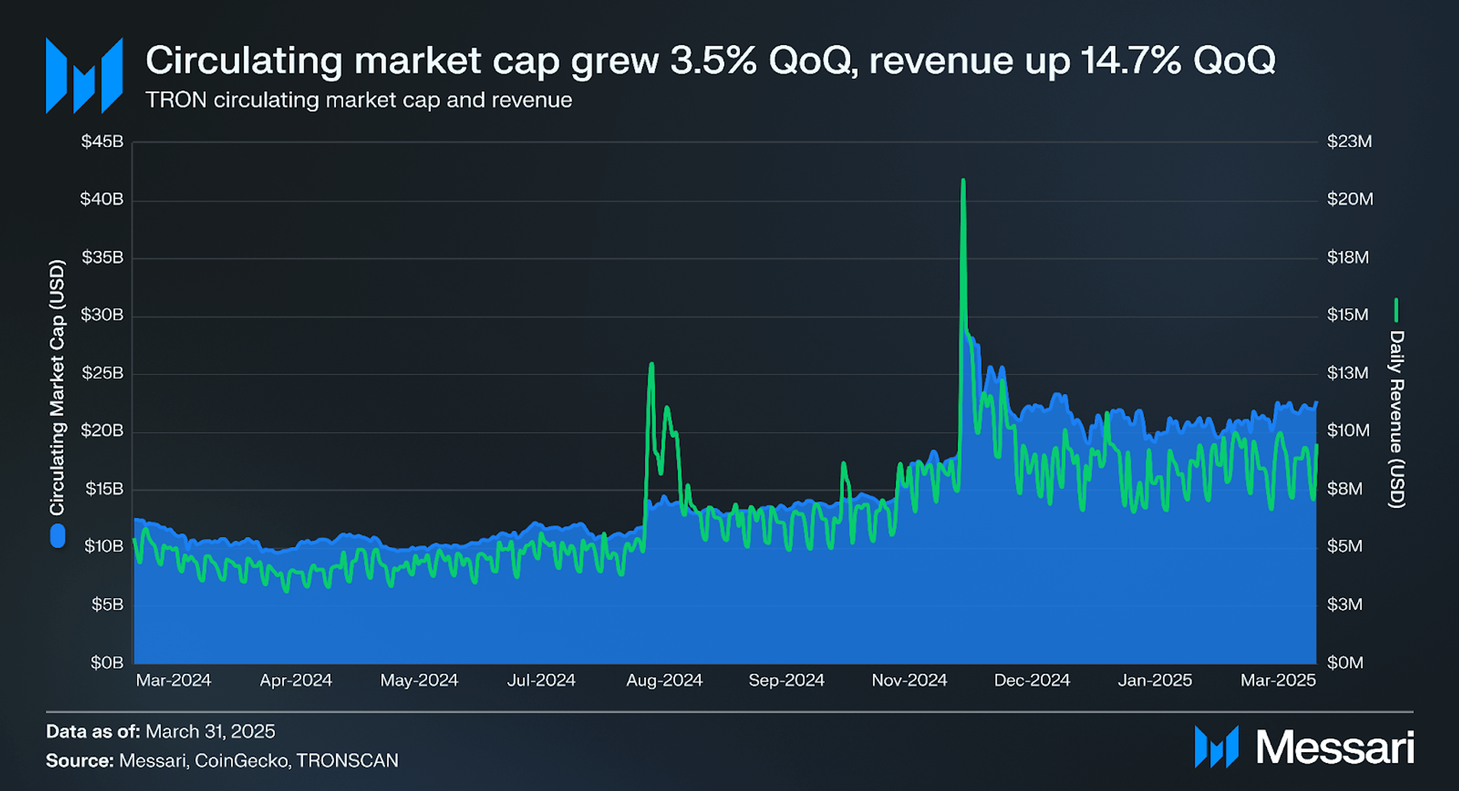
Task: Click the Messari logo icon at top left
Action: pos(84,76)
